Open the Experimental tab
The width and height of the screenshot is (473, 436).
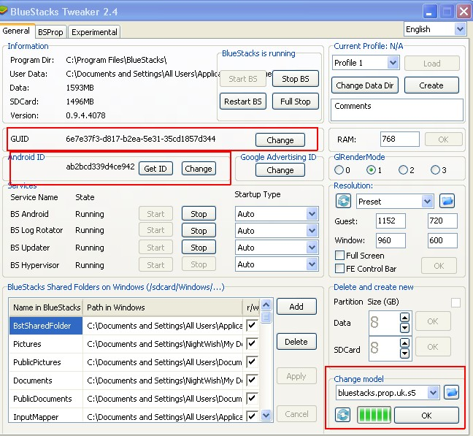[94, 32]
